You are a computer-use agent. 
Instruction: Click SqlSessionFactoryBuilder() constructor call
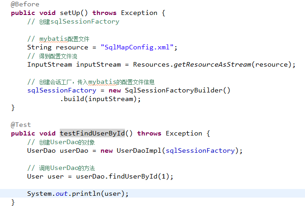pyautogui.click(x=177, y=90)
